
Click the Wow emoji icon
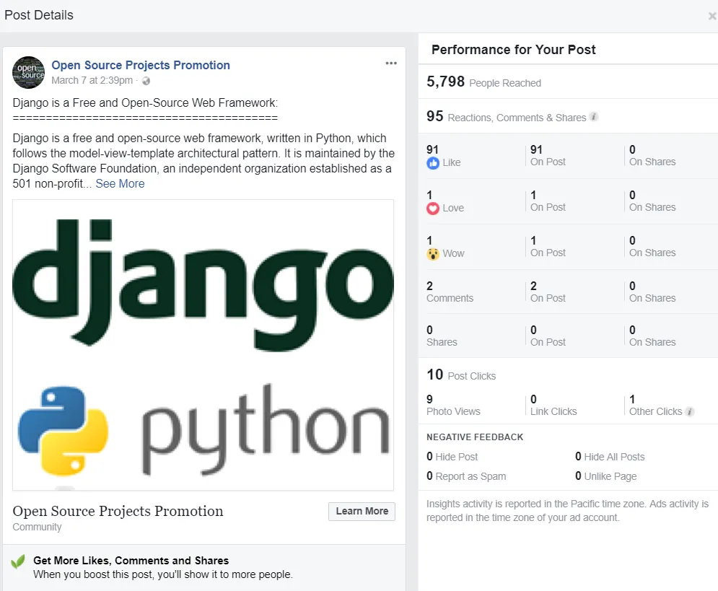[433, 253]
